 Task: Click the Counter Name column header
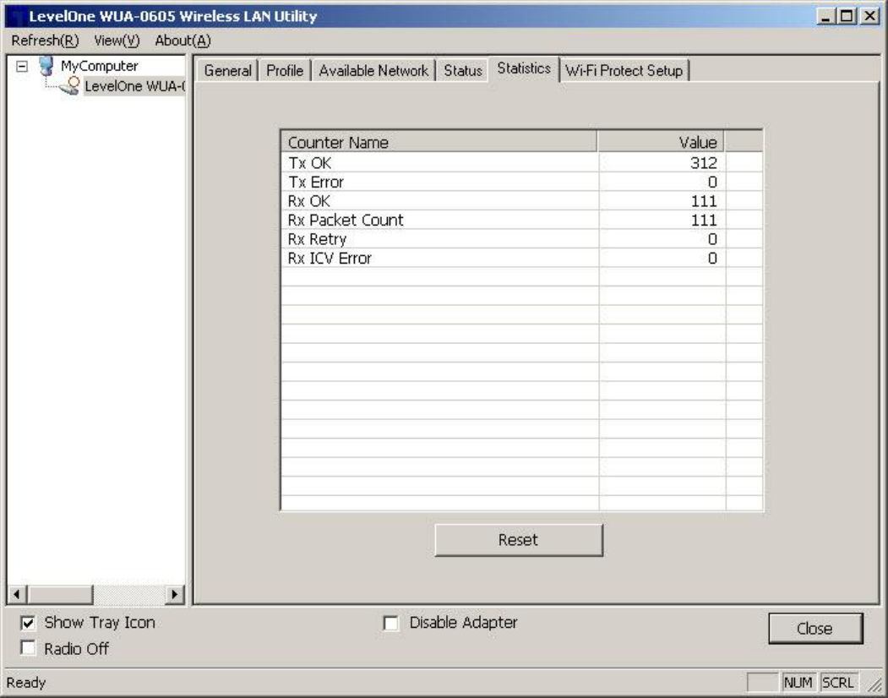[439, 142]
